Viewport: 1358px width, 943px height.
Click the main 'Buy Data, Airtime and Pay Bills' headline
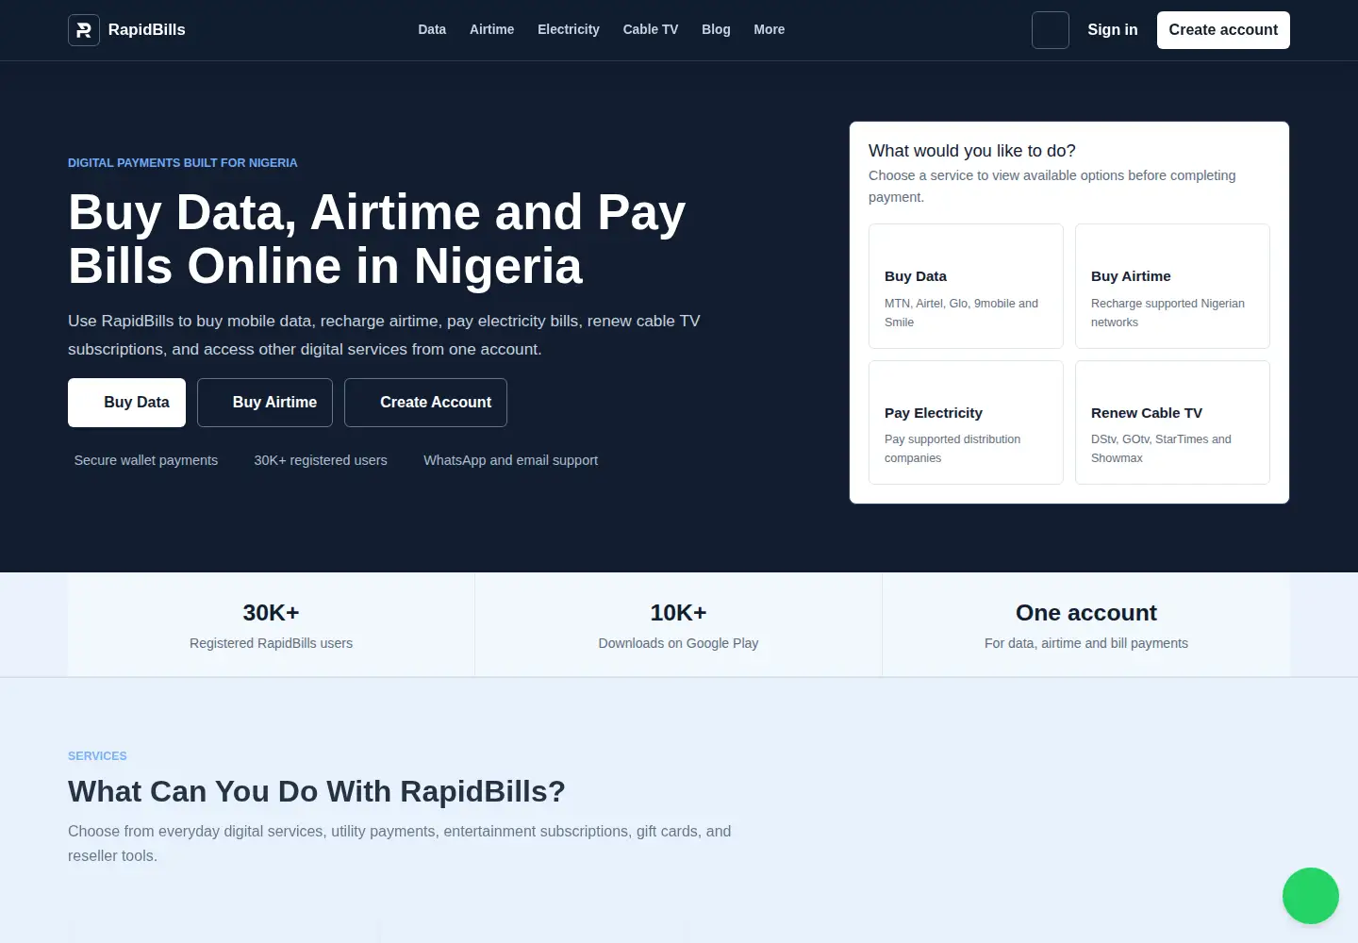377,239
